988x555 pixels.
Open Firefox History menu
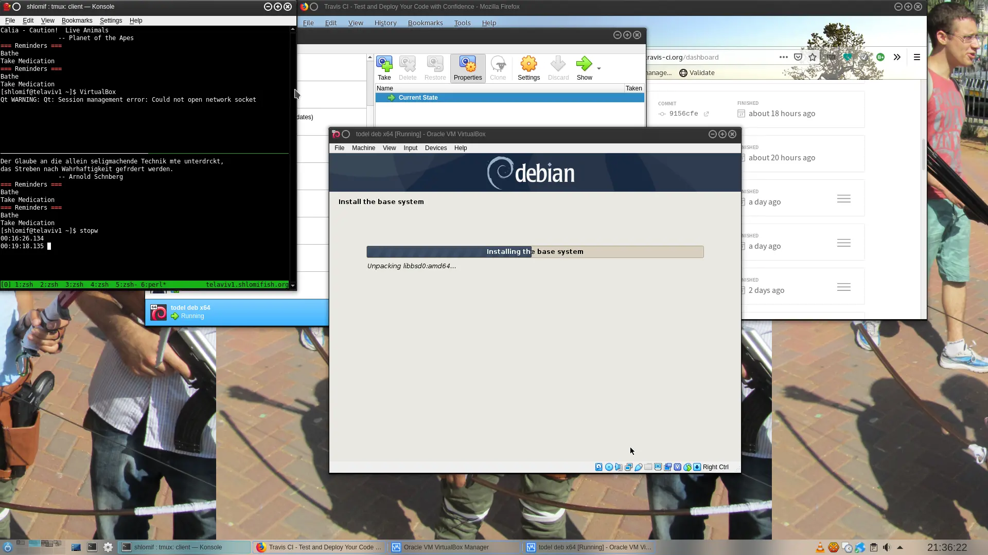(x=385, y=23)
